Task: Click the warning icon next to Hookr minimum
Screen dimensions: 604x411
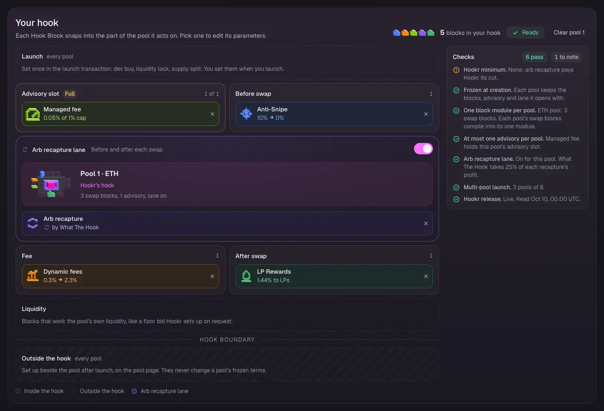Action: tap(456, 70)
